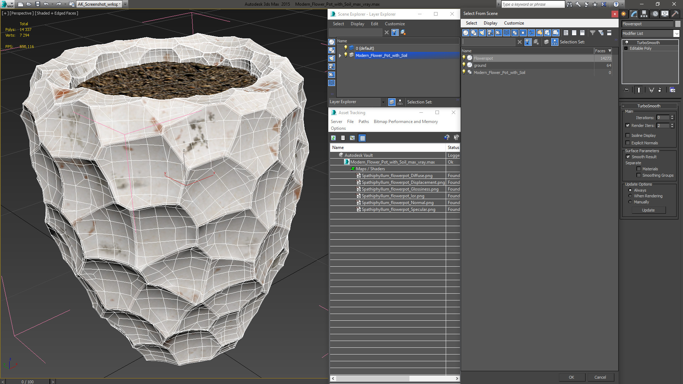Click the funnel filter icon in Select From Scene toolbar

pos(593,33)
